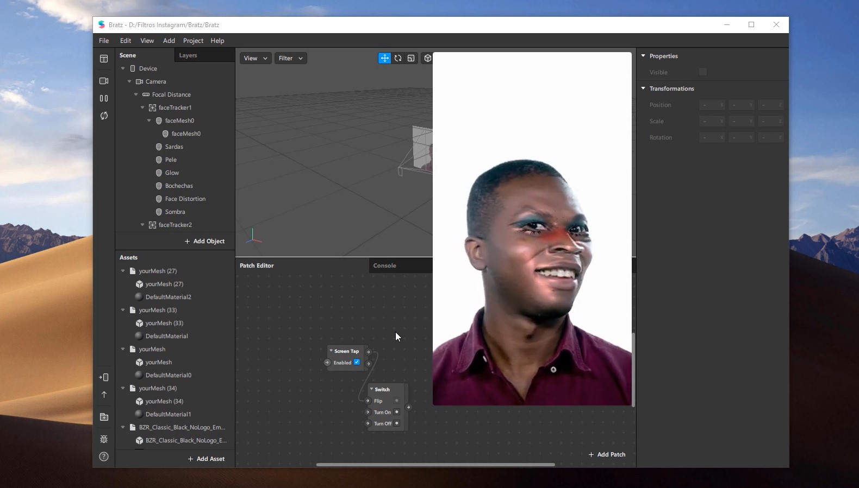Open the Project menu

coord(193,41)
